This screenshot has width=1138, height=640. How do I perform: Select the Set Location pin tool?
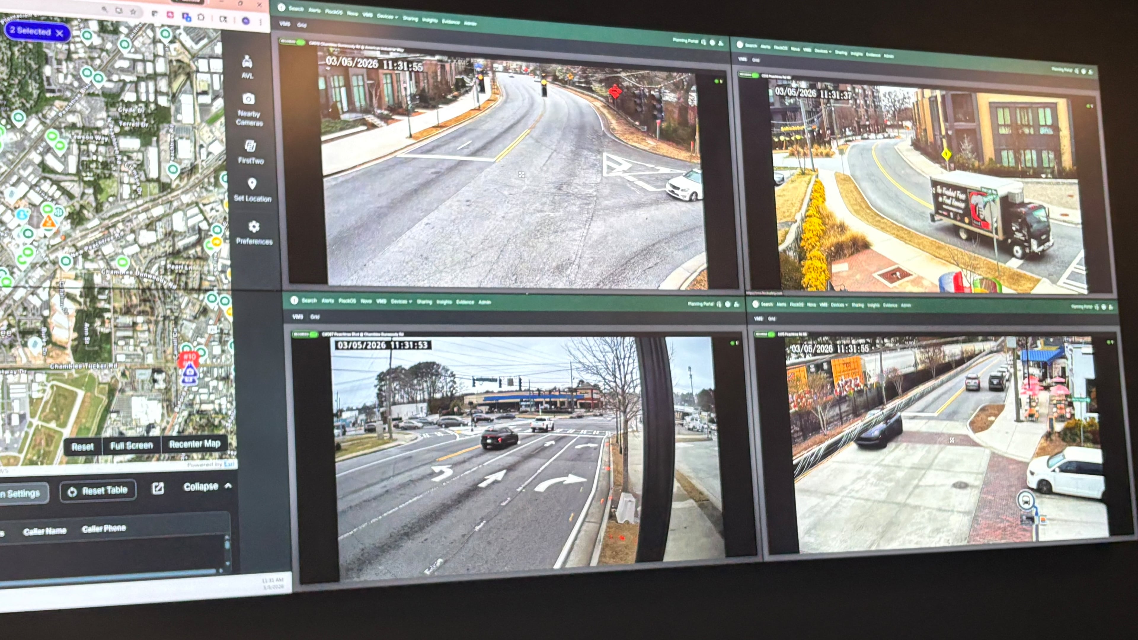[x=252, y=190]
